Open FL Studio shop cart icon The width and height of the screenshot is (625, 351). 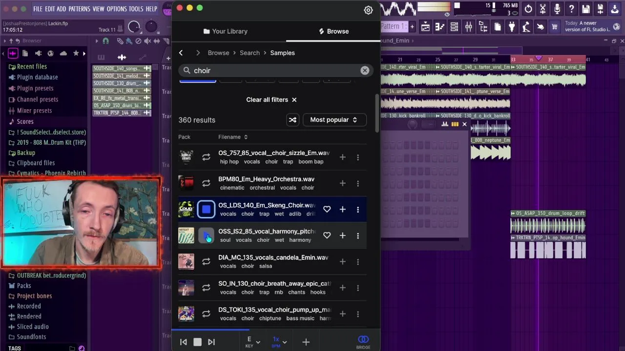555,27
